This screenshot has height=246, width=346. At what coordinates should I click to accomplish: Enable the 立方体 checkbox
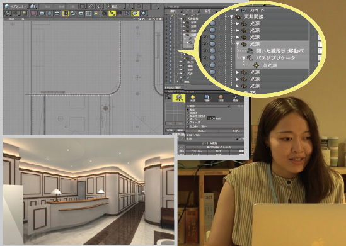(x=188, y=126)
